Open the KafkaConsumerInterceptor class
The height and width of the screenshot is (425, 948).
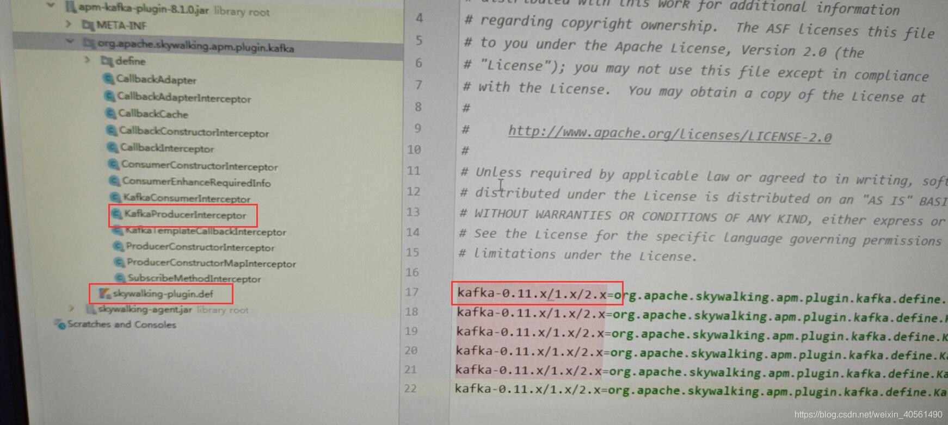click(187, 198)
